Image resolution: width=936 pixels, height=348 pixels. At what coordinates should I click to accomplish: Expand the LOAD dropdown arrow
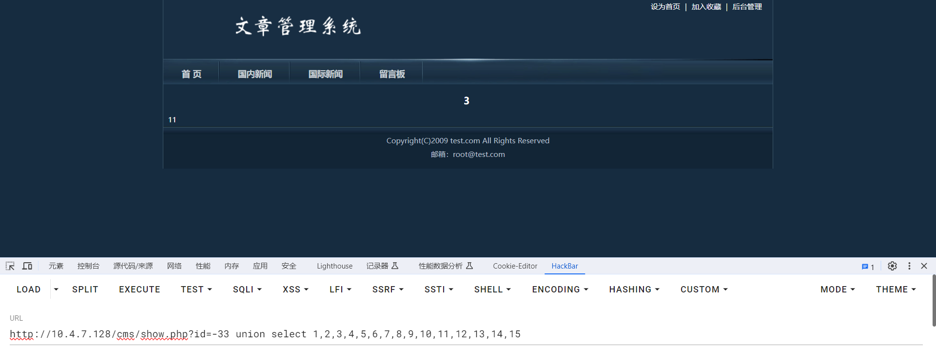click(x=56, y=290)
